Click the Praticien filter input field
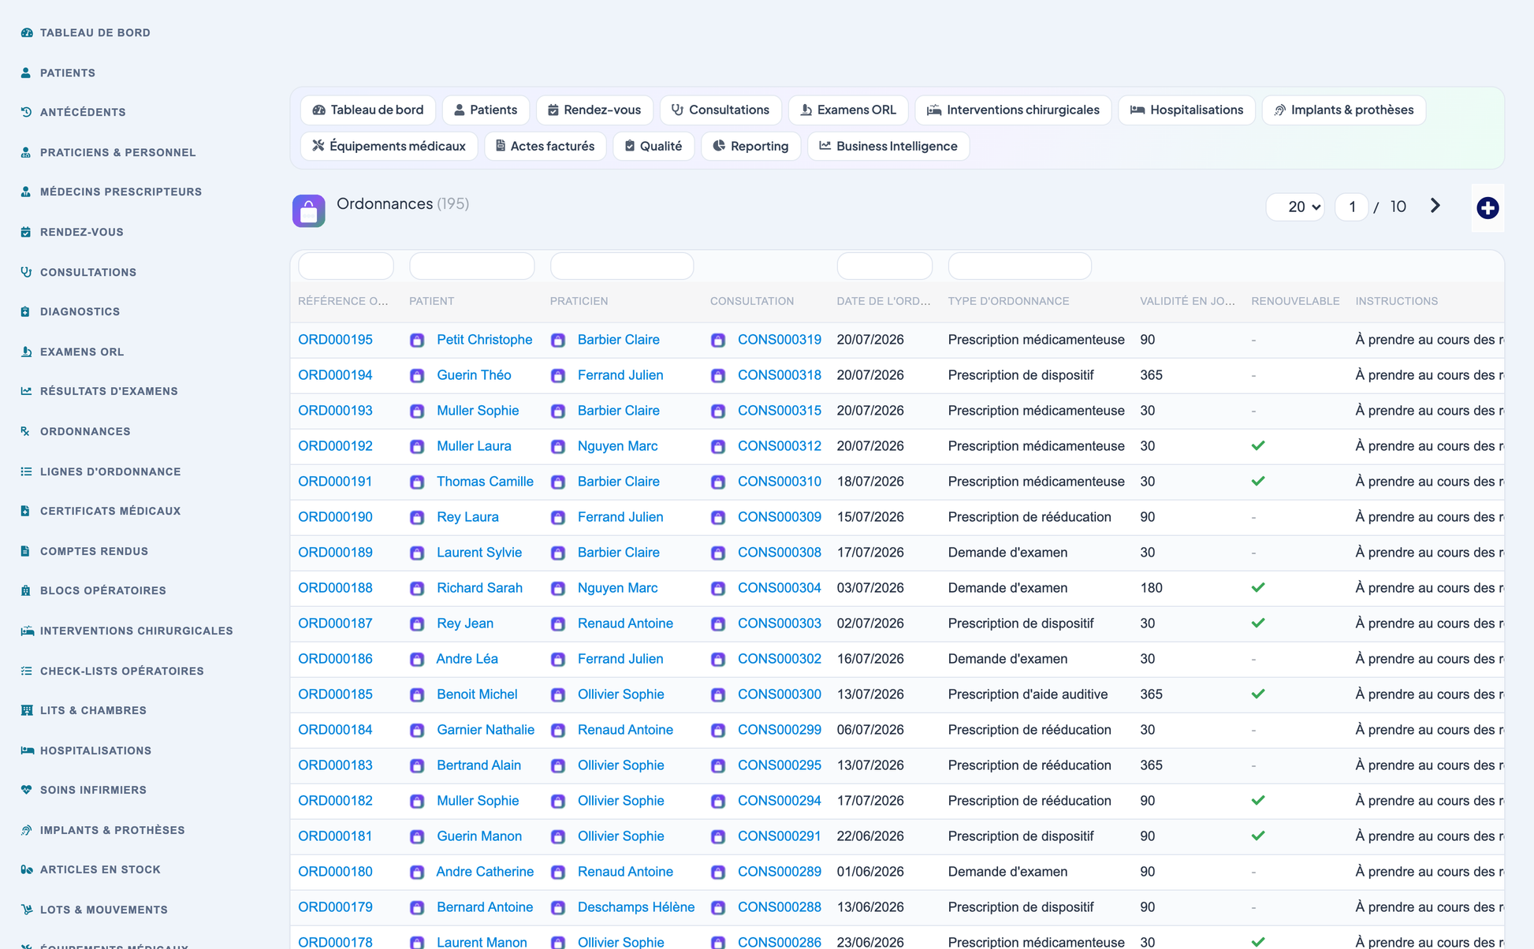Viewport: 1534px width, 949px height. 622,266
